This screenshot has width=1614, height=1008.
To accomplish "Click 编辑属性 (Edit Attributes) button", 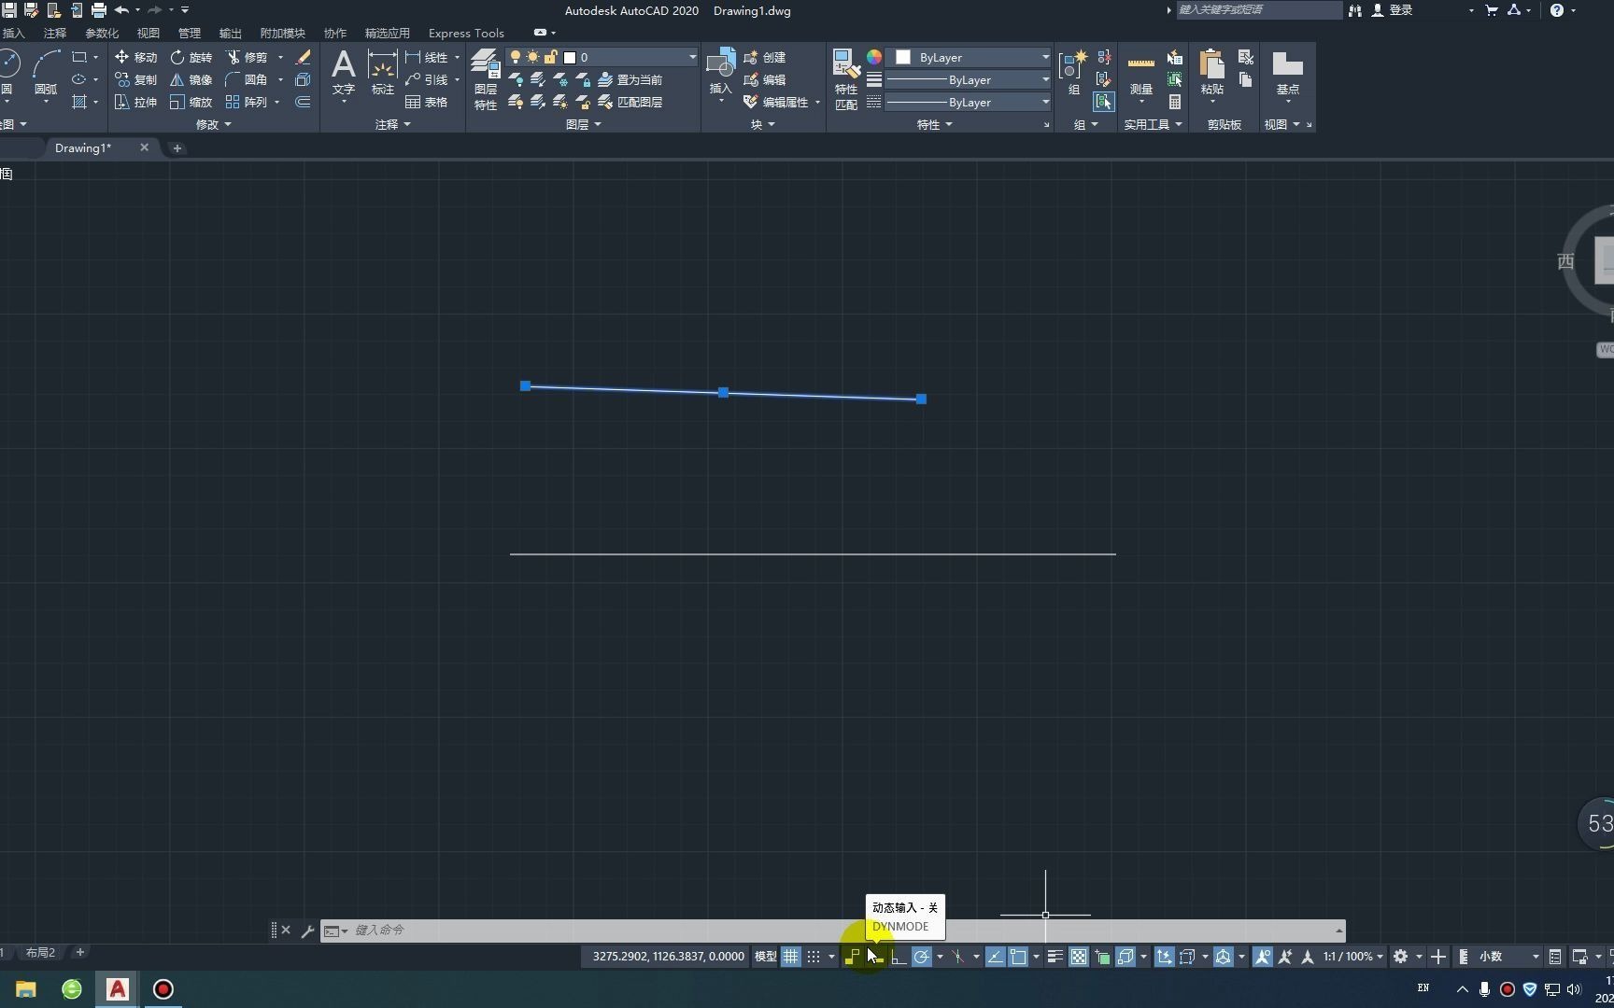I will (x=777, y=102).
